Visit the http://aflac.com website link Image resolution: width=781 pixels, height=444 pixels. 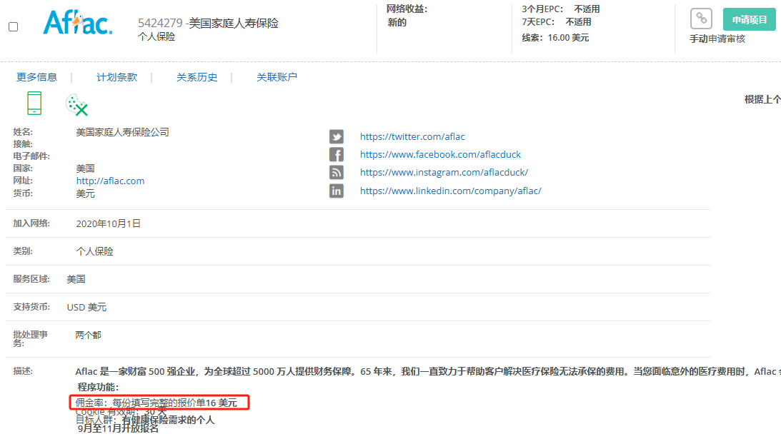pos(110,181)
